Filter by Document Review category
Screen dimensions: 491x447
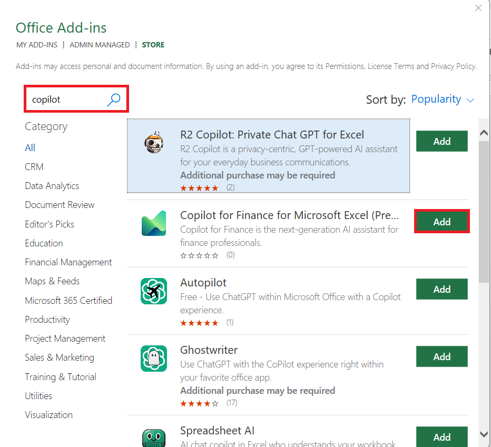tap(60, 205)
